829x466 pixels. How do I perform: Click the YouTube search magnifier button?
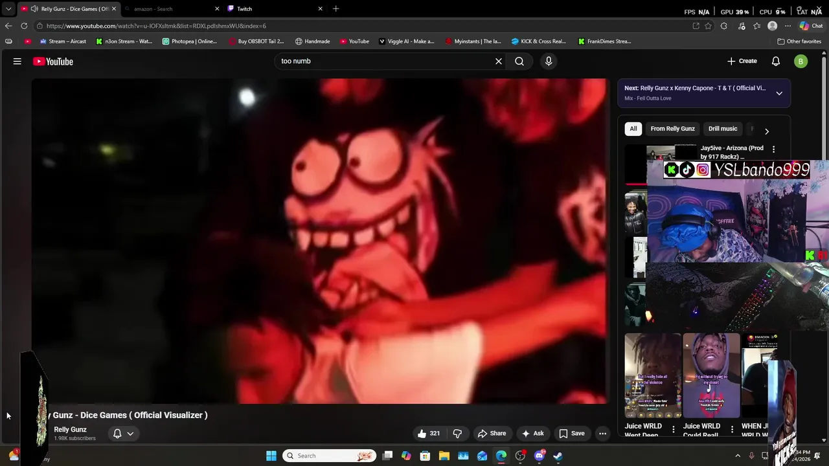[519, 61]
